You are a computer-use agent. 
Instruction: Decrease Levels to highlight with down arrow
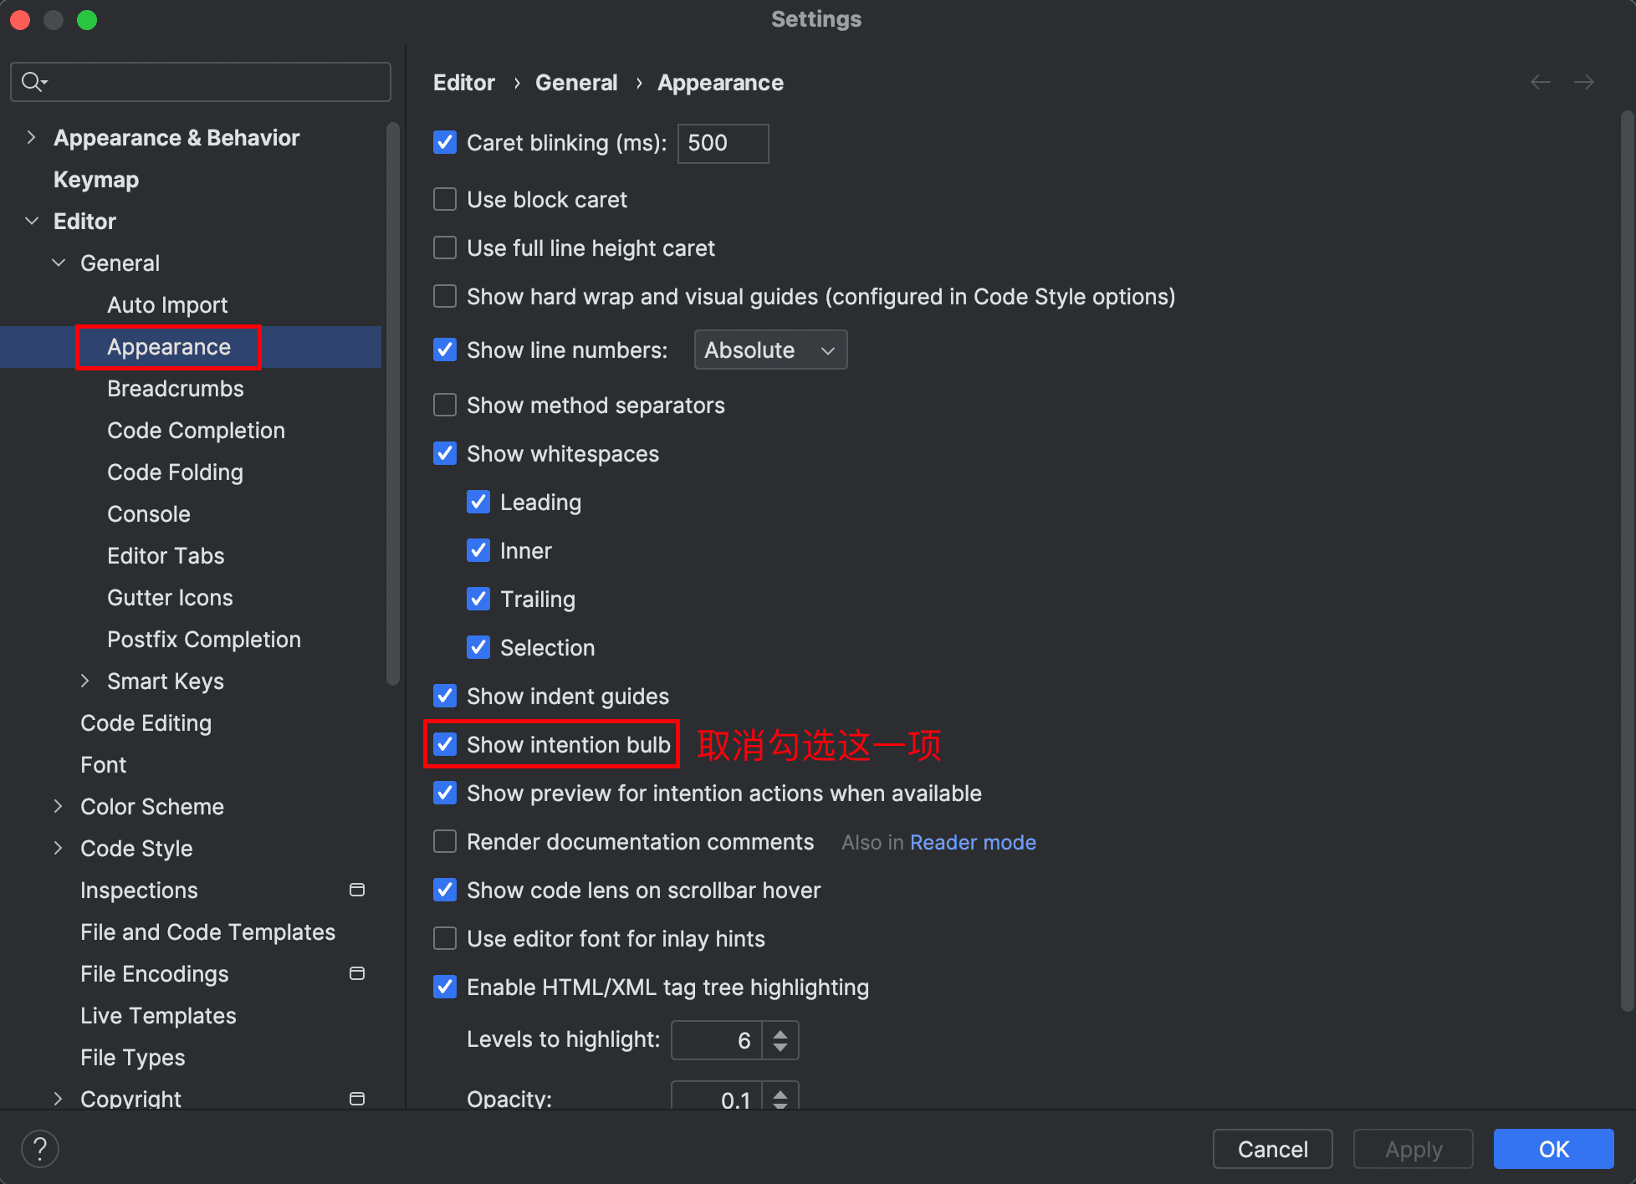(780, 1047)
